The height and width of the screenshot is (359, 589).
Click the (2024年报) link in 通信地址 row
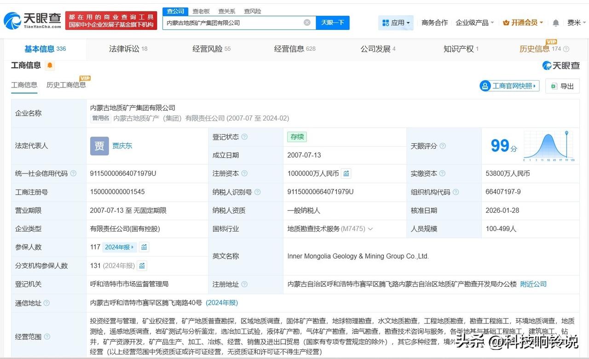(x=222, y=303)
